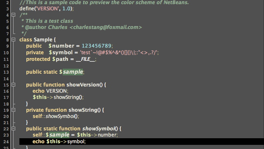Screen dimensions: 264x149
Task: Click the echo VERSION statement
Action: [x=50, y=91]
